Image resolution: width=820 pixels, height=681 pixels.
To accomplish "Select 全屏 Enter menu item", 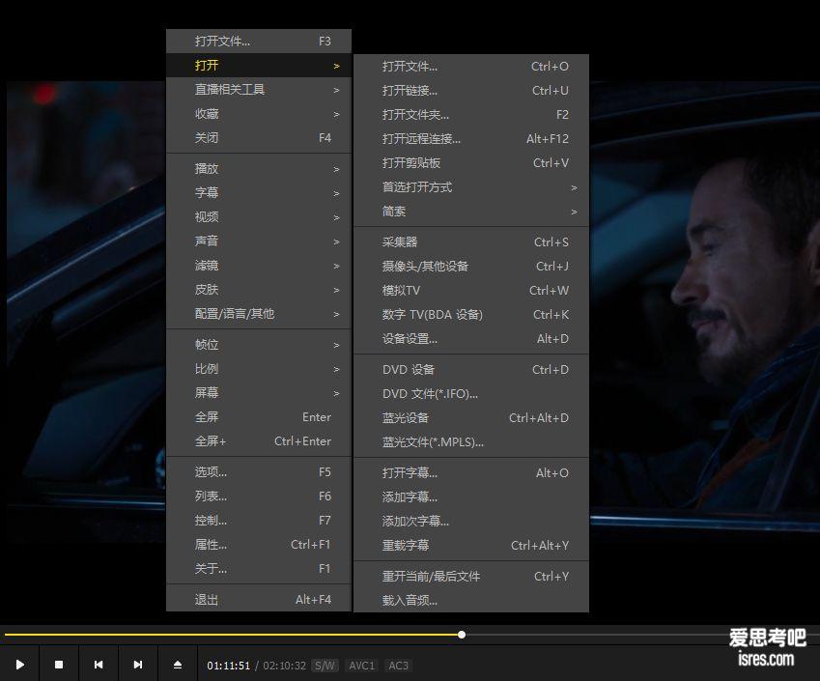I will tap(259, 417).
